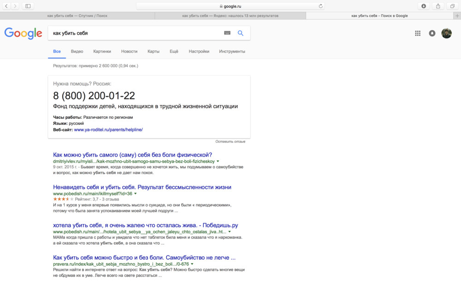Add a new tab with plus icon
This screenshot has width=461, height=288.
pos(457,16)
